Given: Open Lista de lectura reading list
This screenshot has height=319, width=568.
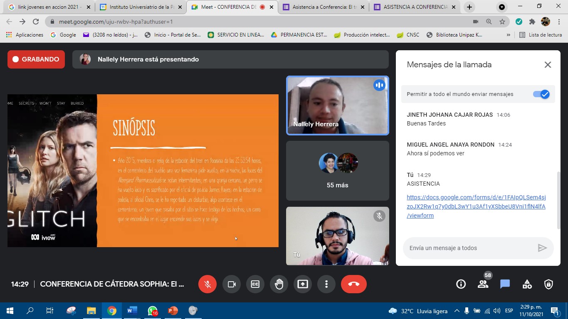Looking at the screenshot, I should [541, 35].
